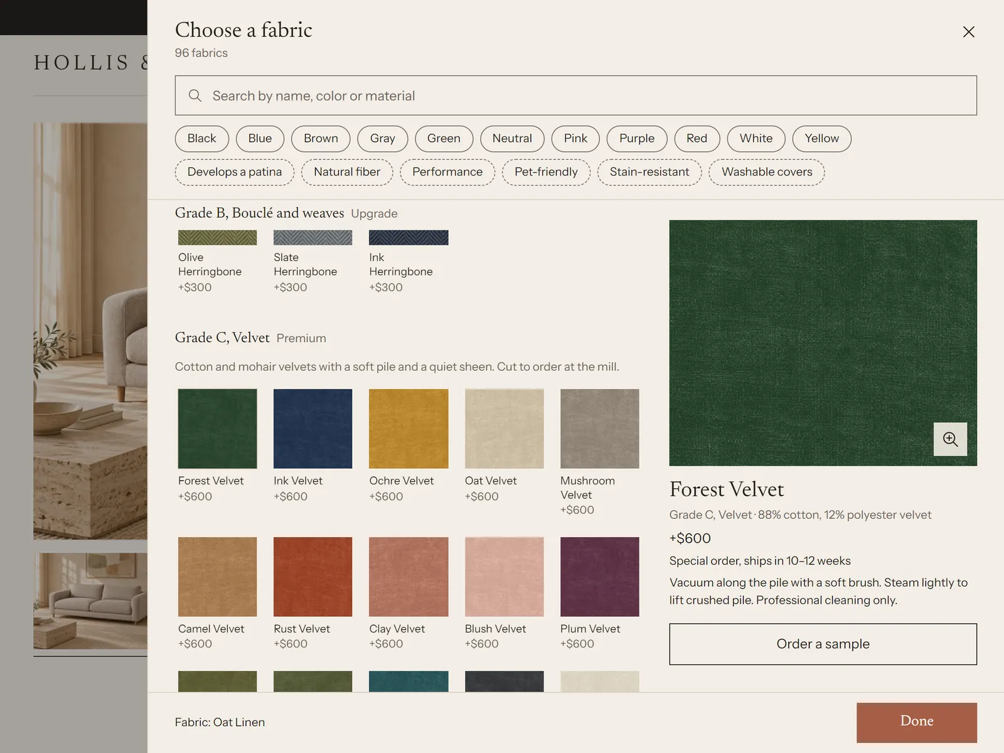Click the Special order shipping note
Image resolution: width=1004 pixels, height=753 pixels.
click(x=760, y=561)
